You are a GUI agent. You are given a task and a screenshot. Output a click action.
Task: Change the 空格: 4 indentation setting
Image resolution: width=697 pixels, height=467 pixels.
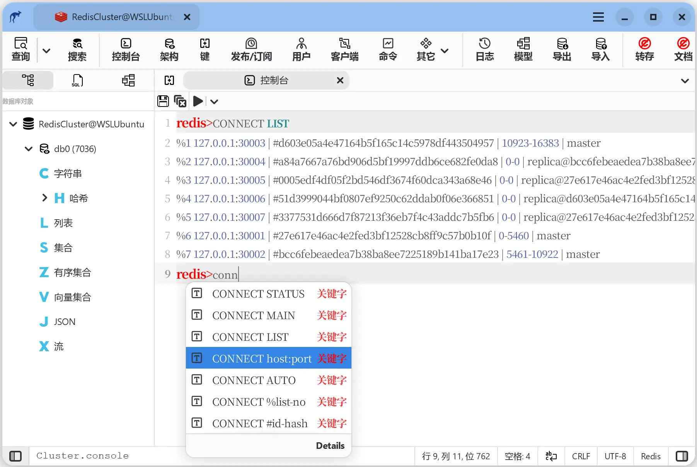tap(517, 456)
